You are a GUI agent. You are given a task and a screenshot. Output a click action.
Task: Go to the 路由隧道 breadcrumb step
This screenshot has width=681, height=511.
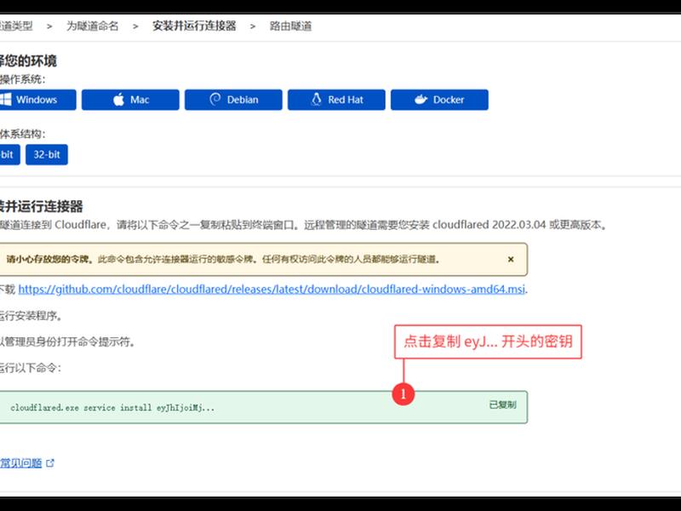(x=290, y=26)
